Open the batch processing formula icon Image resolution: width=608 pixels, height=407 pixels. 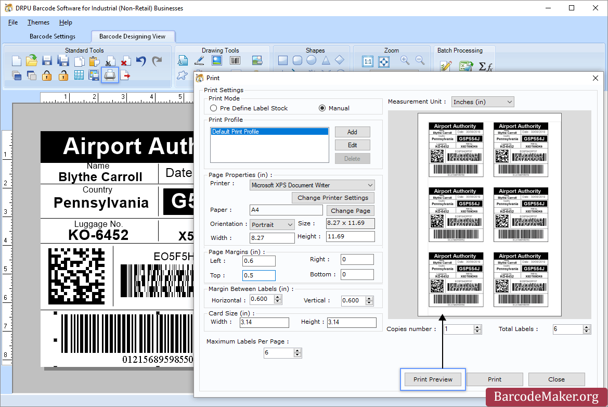click(485, 66)
